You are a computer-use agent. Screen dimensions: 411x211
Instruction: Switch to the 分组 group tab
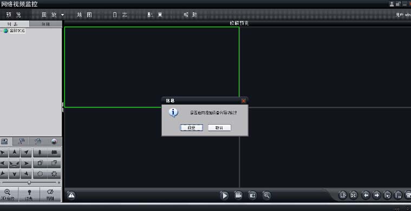click(45, 24)
